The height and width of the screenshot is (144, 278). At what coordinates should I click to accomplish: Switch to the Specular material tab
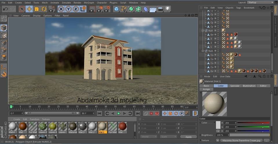pos(235,86)
